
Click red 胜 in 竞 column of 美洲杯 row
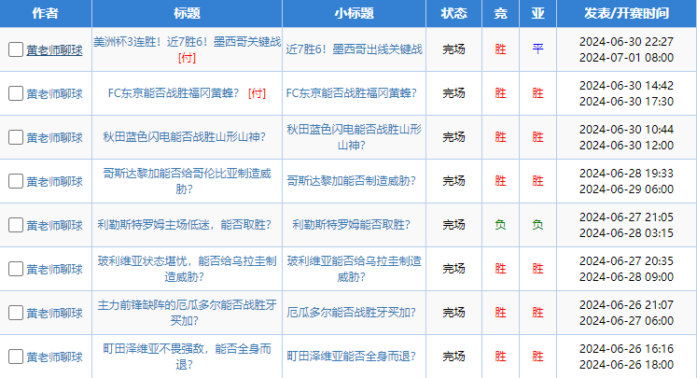pyautogui.click(x=500, y=49)
